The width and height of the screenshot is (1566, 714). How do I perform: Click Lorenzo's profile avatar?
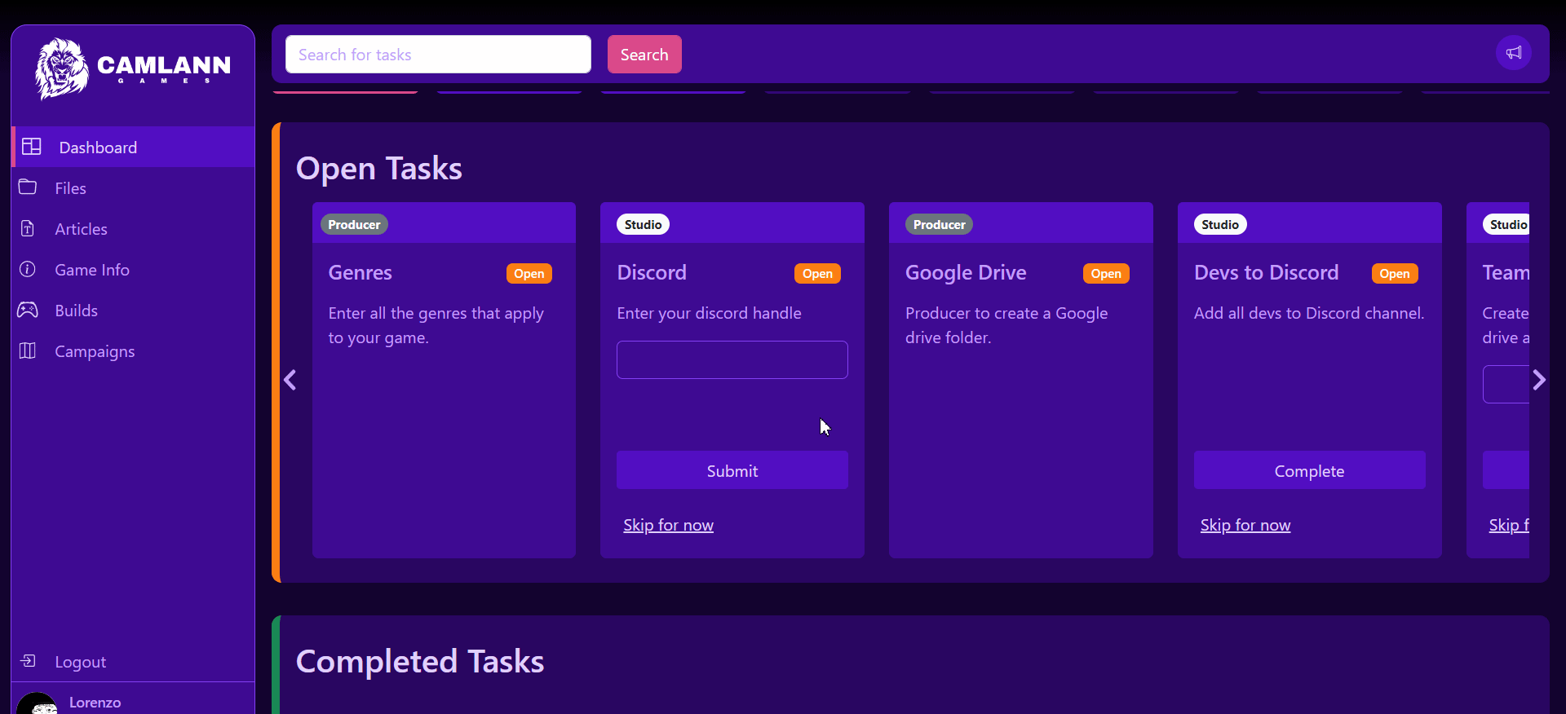[x=37, y=703]
